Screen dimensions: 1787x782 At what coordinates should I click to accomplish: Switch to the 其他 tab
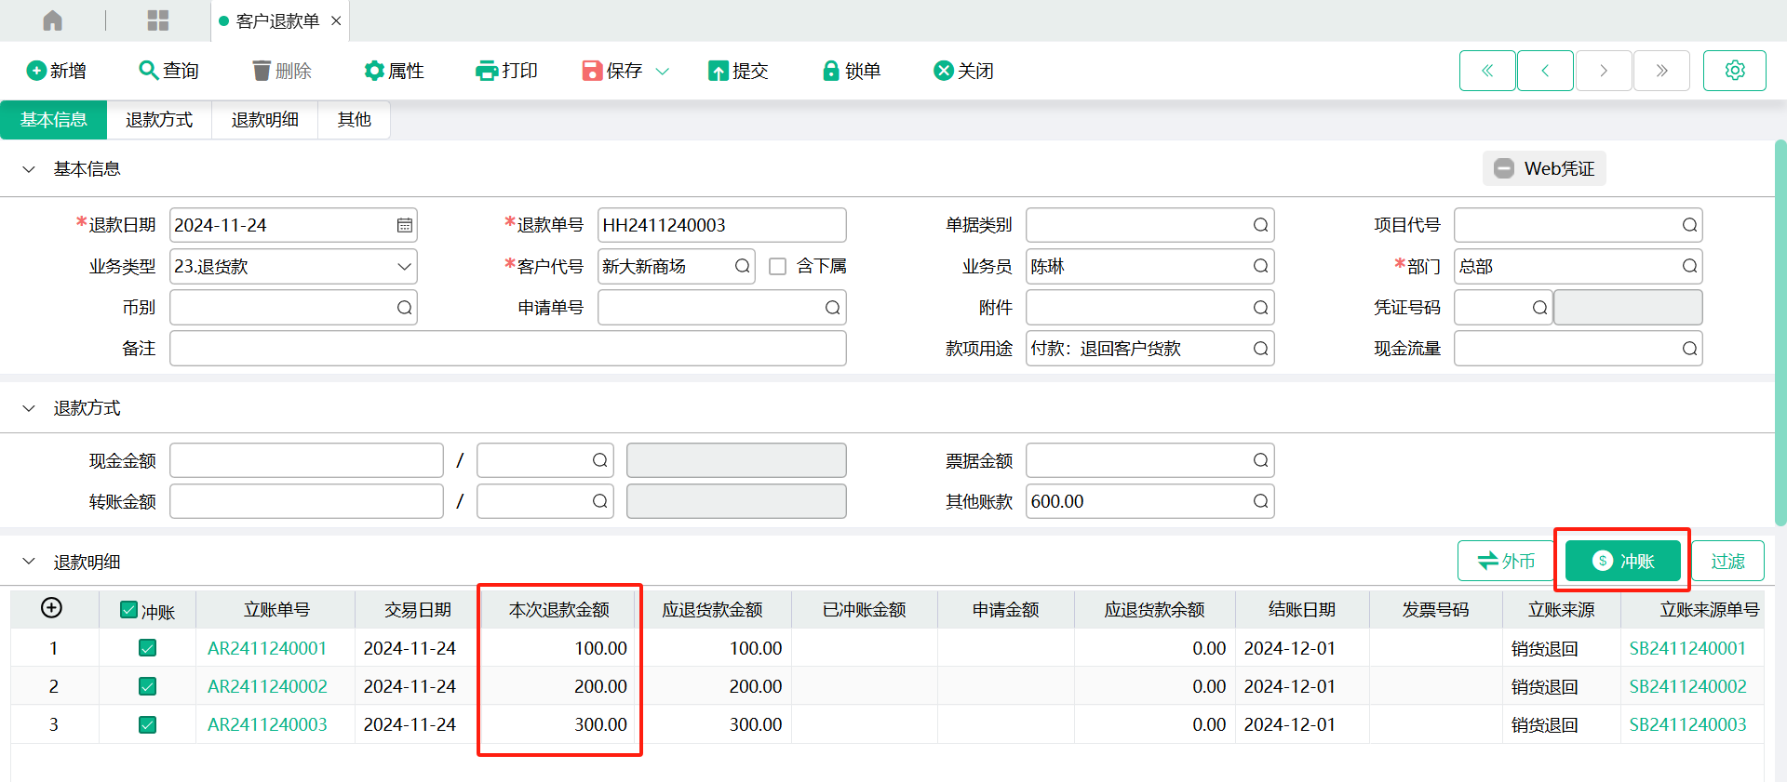pos(354,120)
